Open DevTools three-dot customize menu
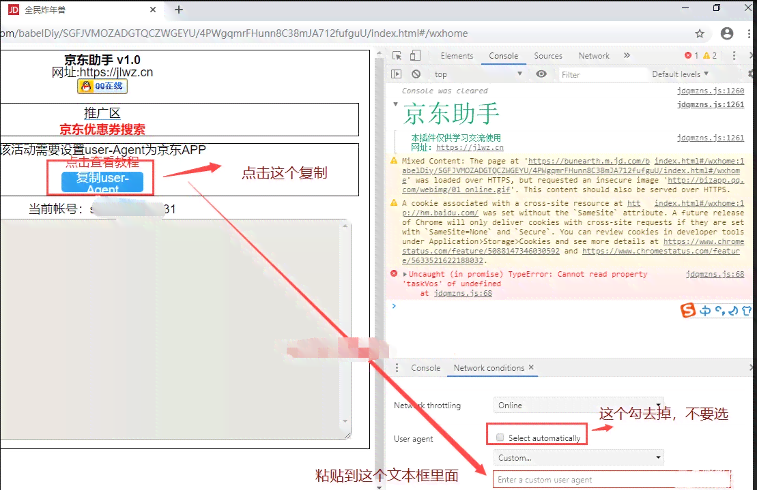Viewport: 757px width, 490px height. [734, 55]
